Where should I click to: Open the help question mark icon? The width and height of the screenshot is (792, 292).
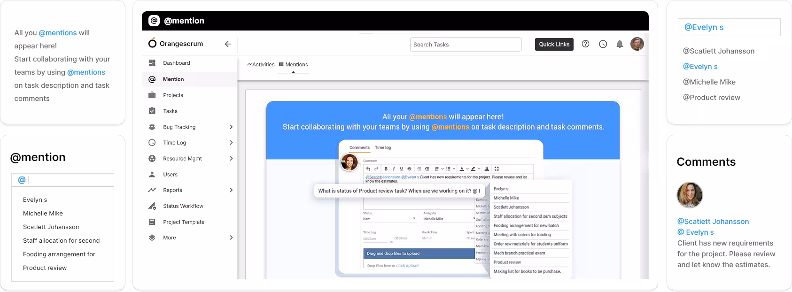coord(585,44)
